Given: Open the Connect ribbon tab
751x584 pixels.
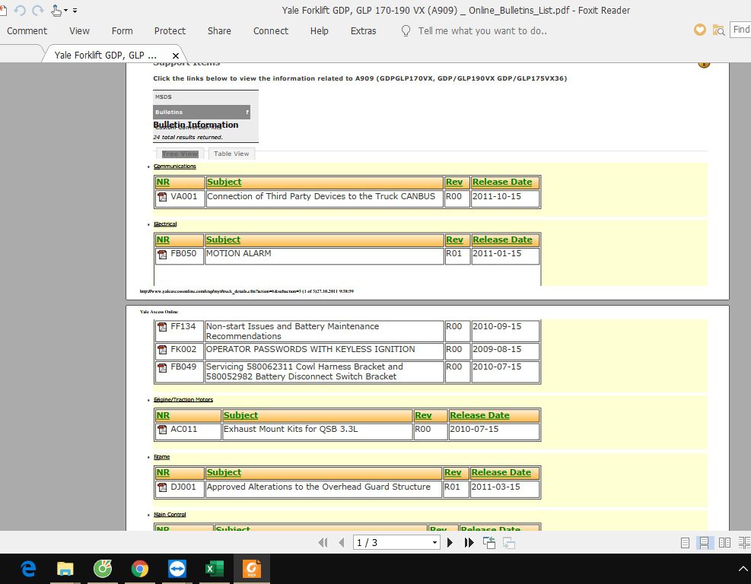Looking at the screenshot, I should (271, 30).
